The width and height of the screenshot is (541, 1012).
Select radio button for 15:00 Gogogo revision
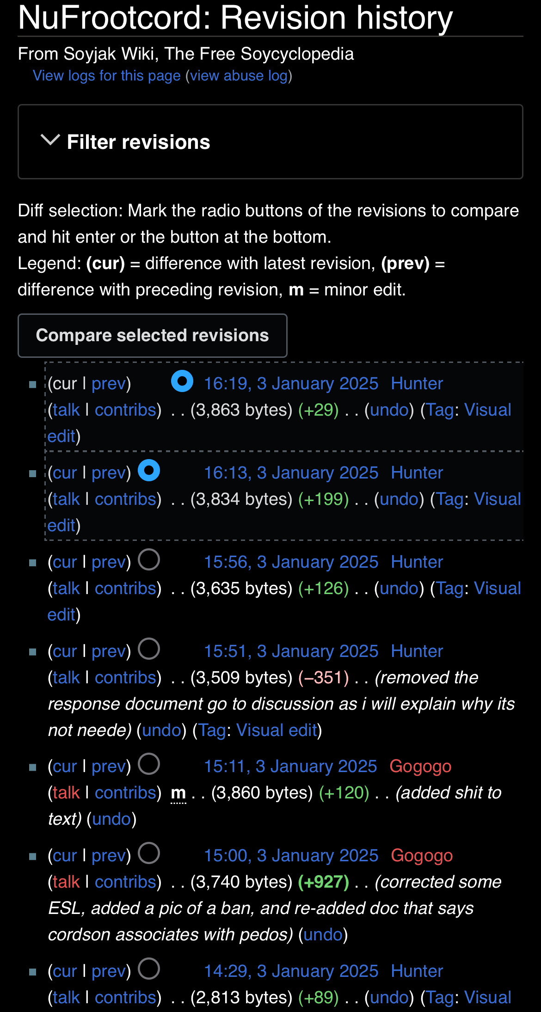coord(149,853)
